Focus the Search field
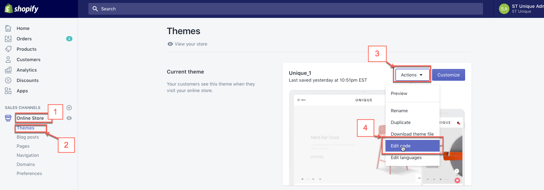The image size is (544, 190). pyautogui.click(x=285, y=9)
